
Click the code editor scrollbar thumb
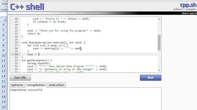[x=159, y=42]
